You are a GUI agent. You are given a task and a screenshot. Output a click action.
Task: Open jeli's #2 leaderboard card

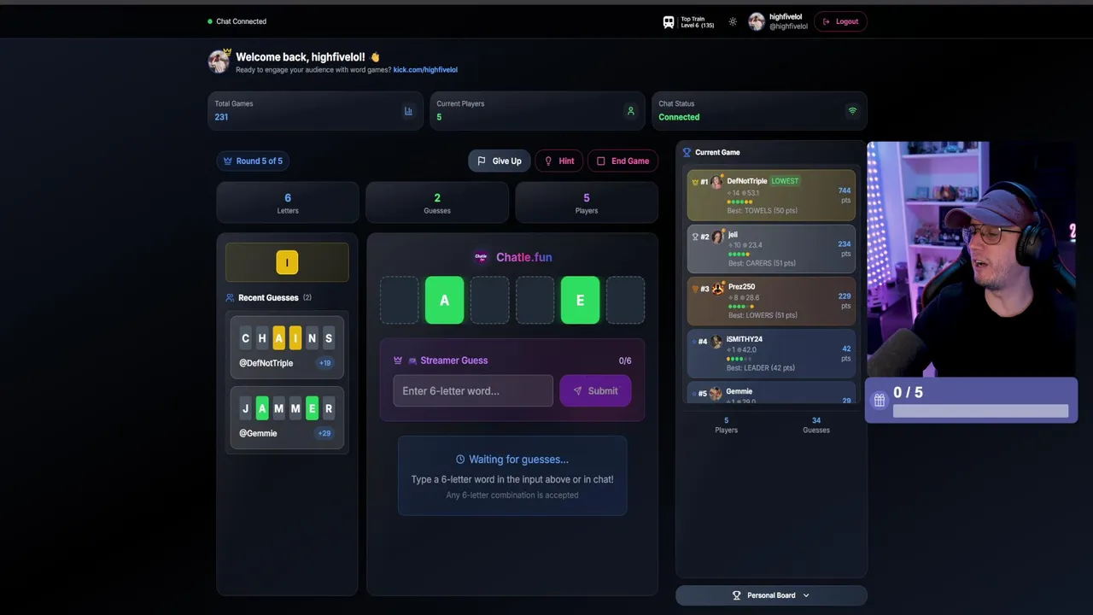[x=771, y=249]
